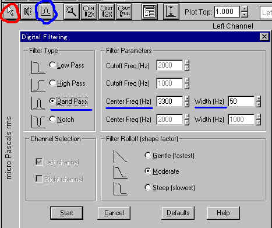Click the high pass curve icon
272x228 pixels.
(38, 85)
